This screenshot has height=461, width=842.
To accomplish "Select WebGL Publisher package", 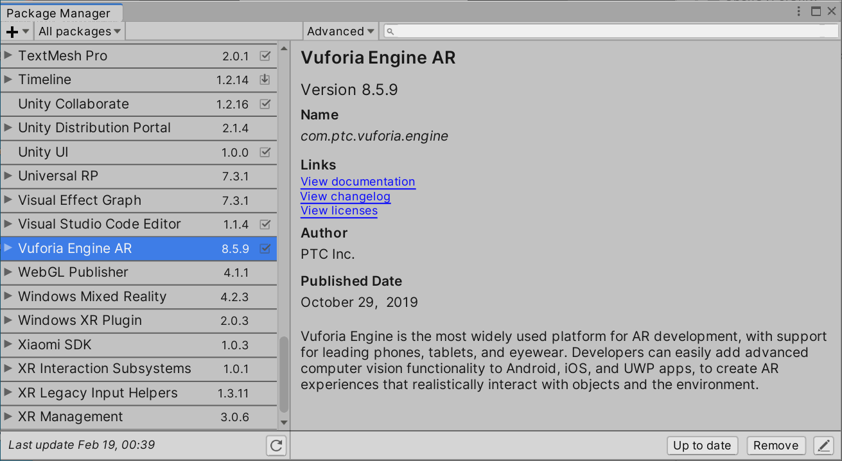I will (138, 272).
